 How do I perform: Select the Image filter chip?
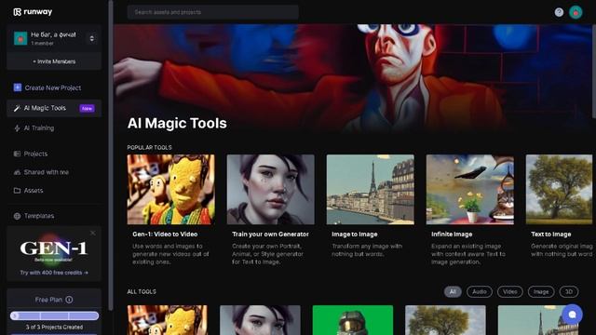coord(541,291)
